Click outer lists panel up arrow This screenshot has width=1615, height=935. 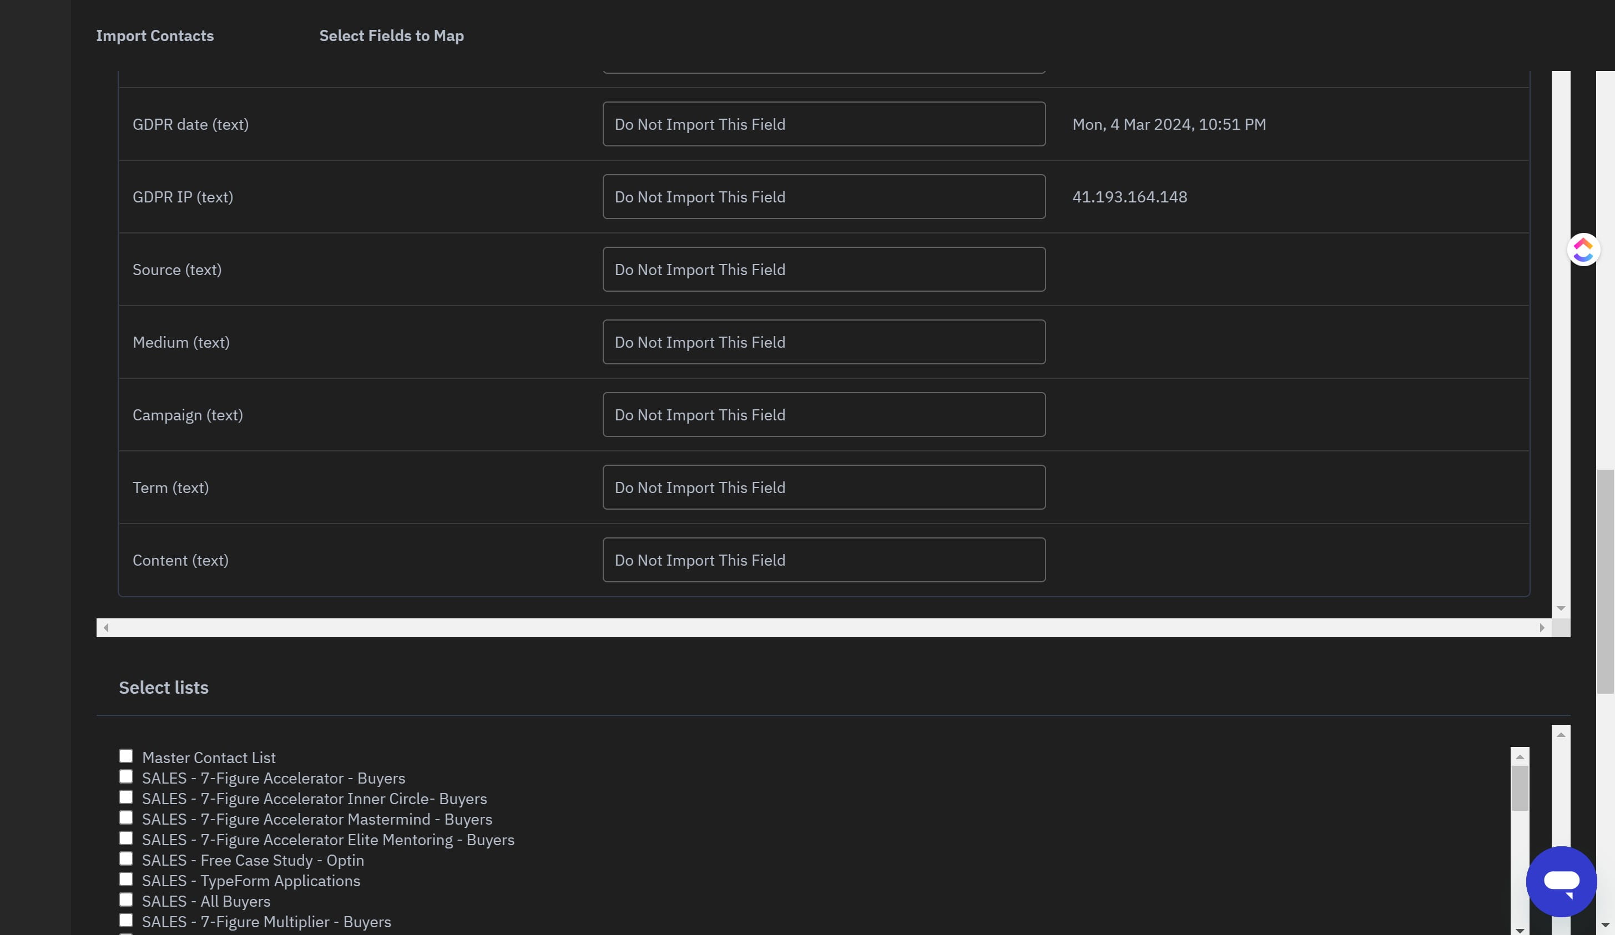1561,735
